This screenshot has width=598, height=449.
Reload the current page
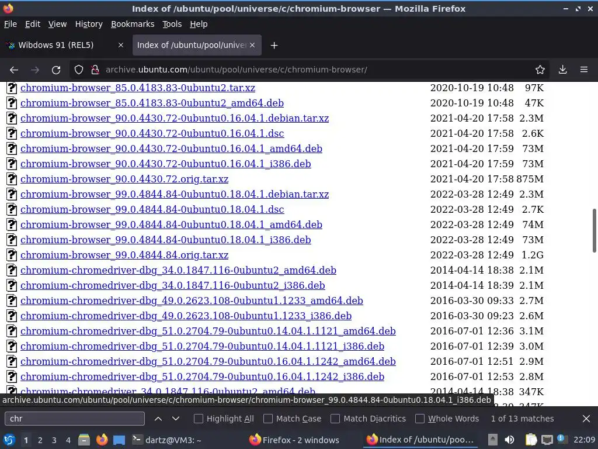[x=56, y=70]
